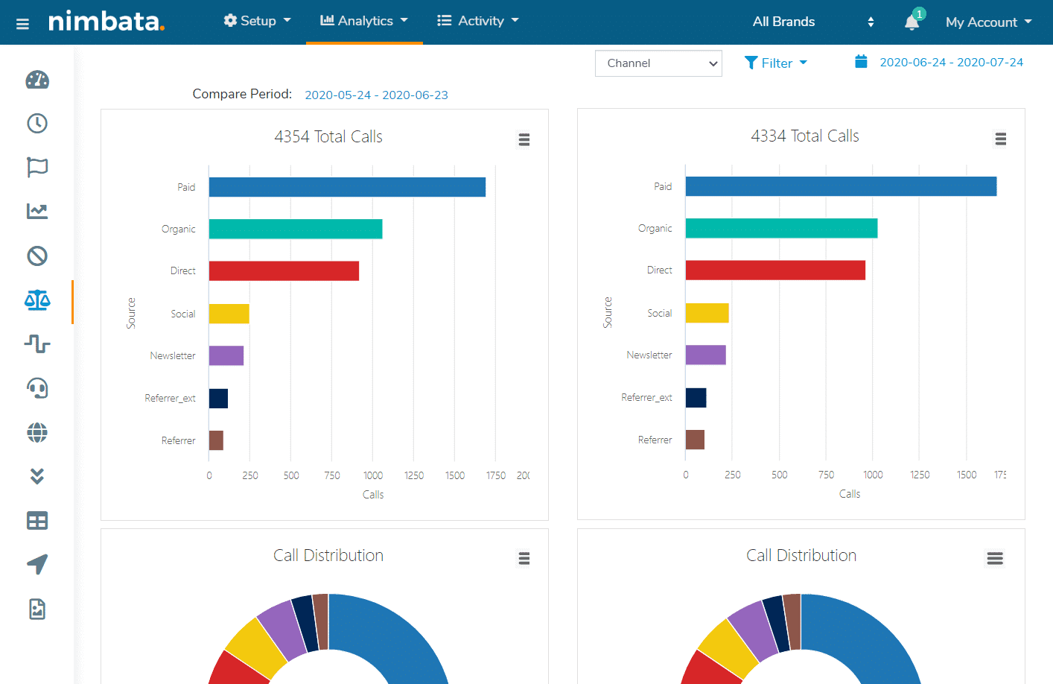The width and height of the screenshot is (1053, 684).
Task: Select the clock icon for call history
Action: coord(37,123)
